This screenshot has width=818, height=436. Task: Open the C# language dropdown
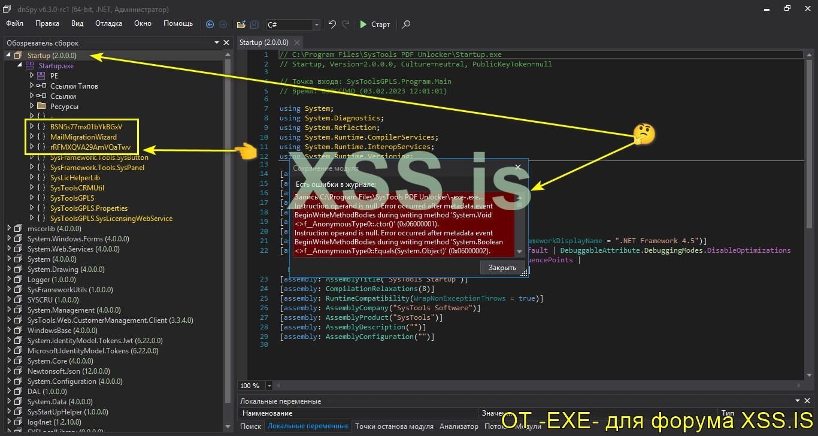[317, 25]
